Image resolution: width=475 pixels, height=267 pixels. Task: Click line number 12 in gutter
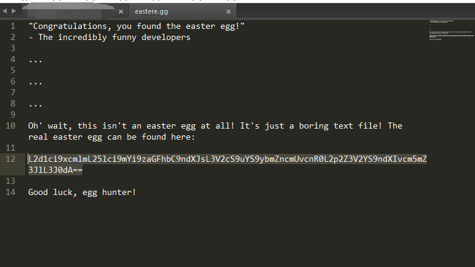10,159
